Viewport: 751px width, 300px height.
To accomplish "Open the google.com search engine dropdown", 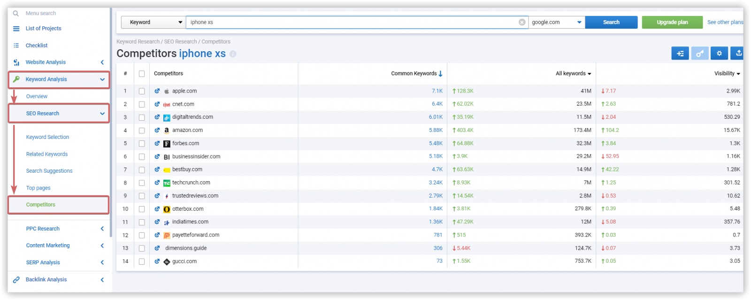I will 557,22.
